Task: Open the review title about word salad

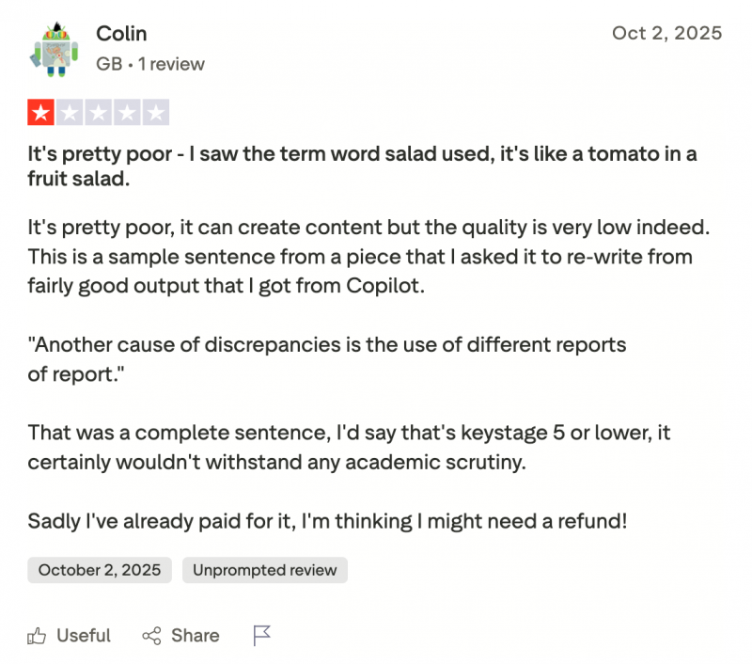Action: [x=362, y=166]
